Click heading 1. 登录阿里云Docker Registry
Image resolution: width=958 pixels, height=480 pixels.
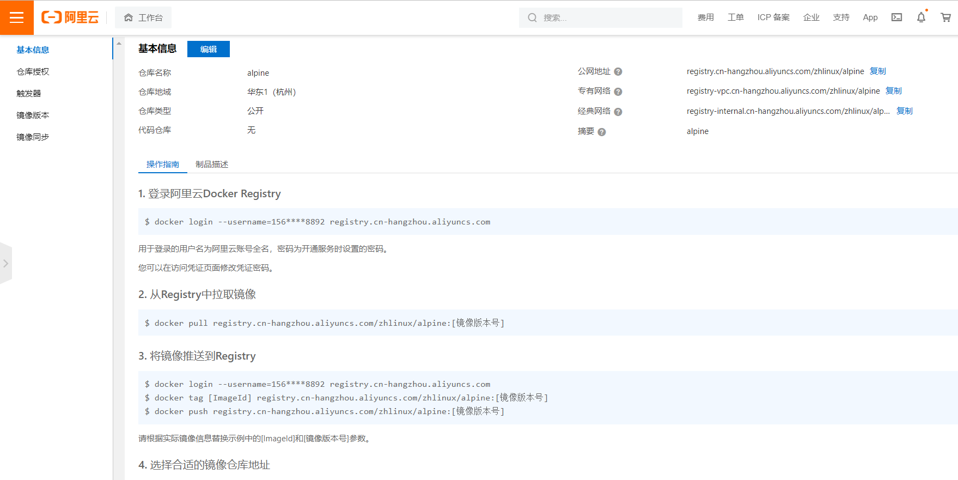[210, 194]
